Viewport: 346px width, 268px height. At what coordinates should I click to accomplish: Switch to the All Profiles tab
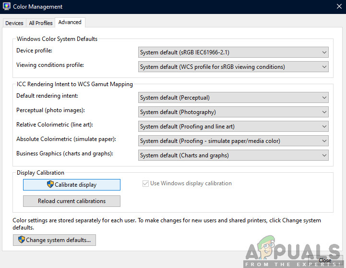(41, 23)
